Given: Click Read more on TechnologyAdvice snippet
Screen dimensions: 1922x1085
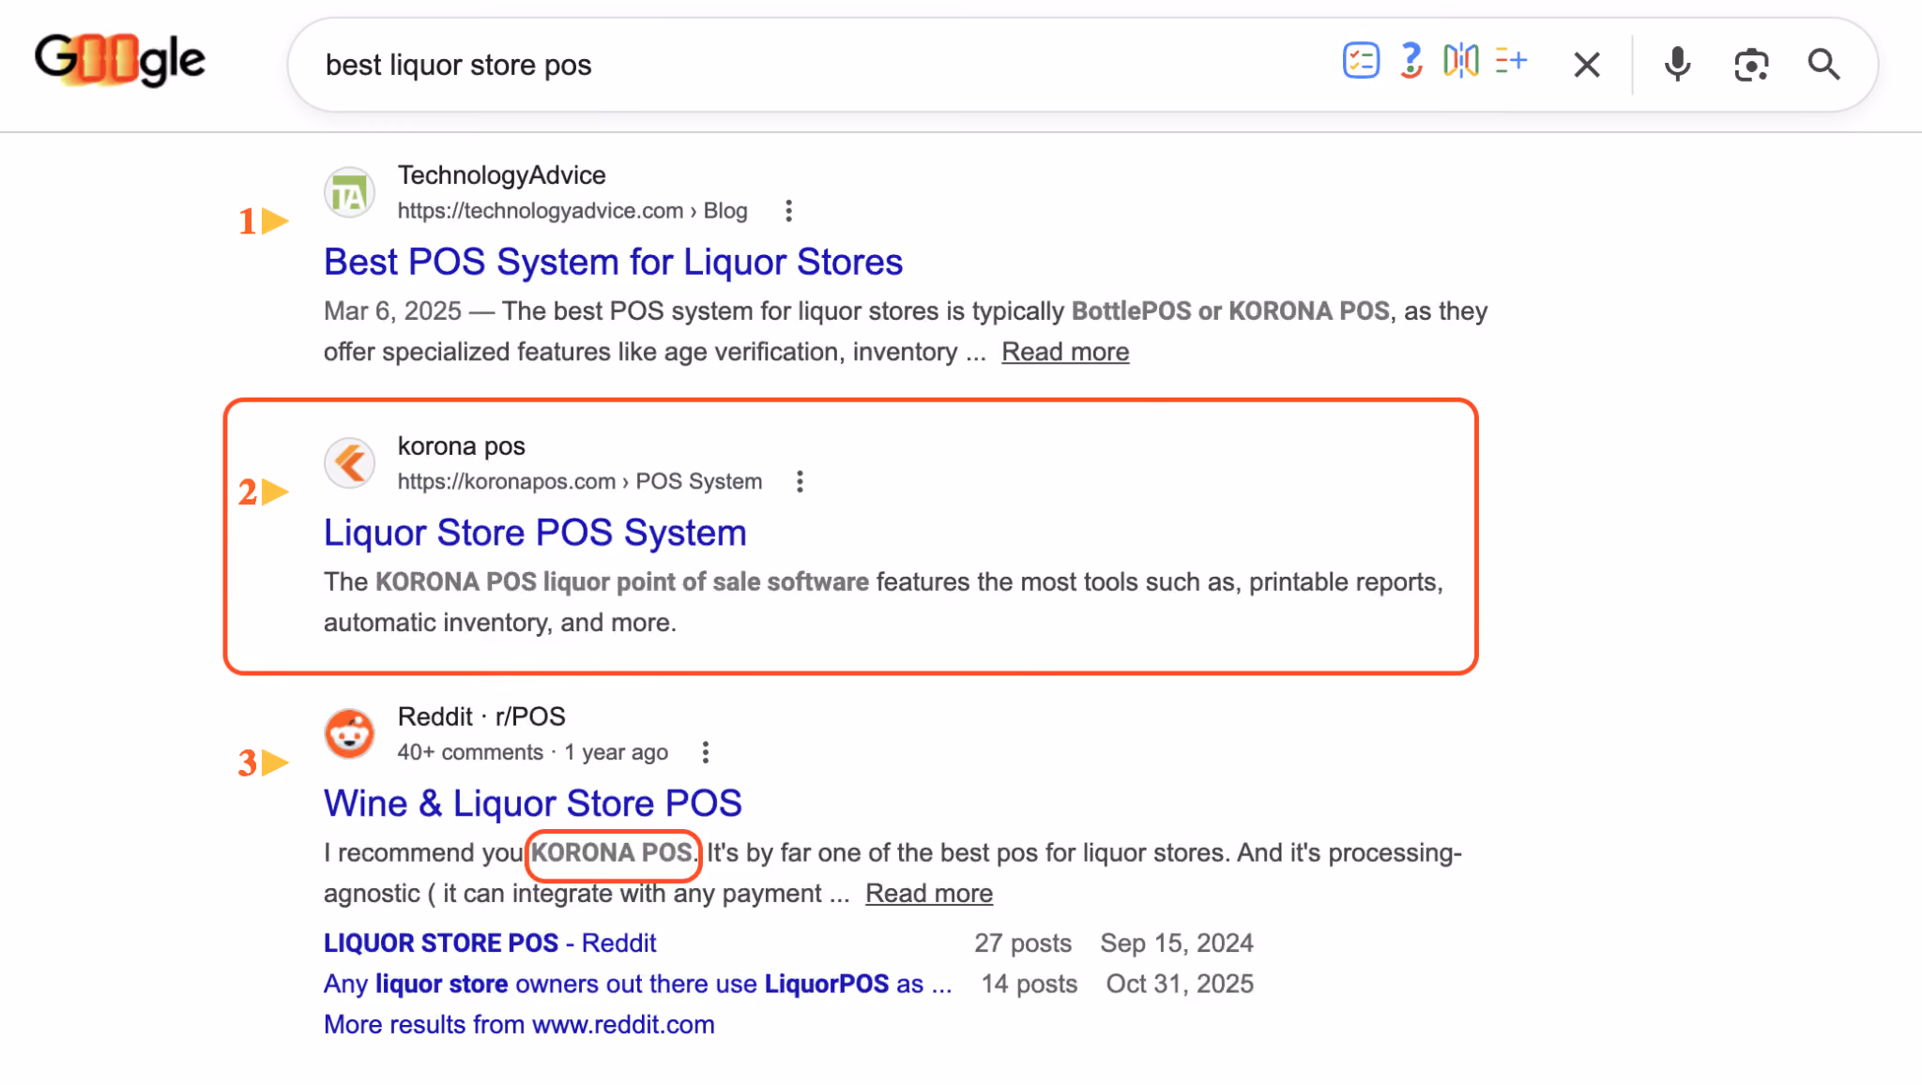Looking at the screenshot, I should (x=1065, y=352).
